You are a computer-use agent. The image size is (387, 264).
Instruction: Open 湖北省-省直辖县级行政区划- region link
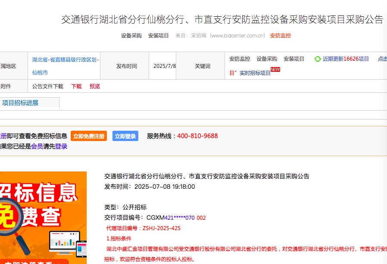pyautogui.click(x=65, y=60)
